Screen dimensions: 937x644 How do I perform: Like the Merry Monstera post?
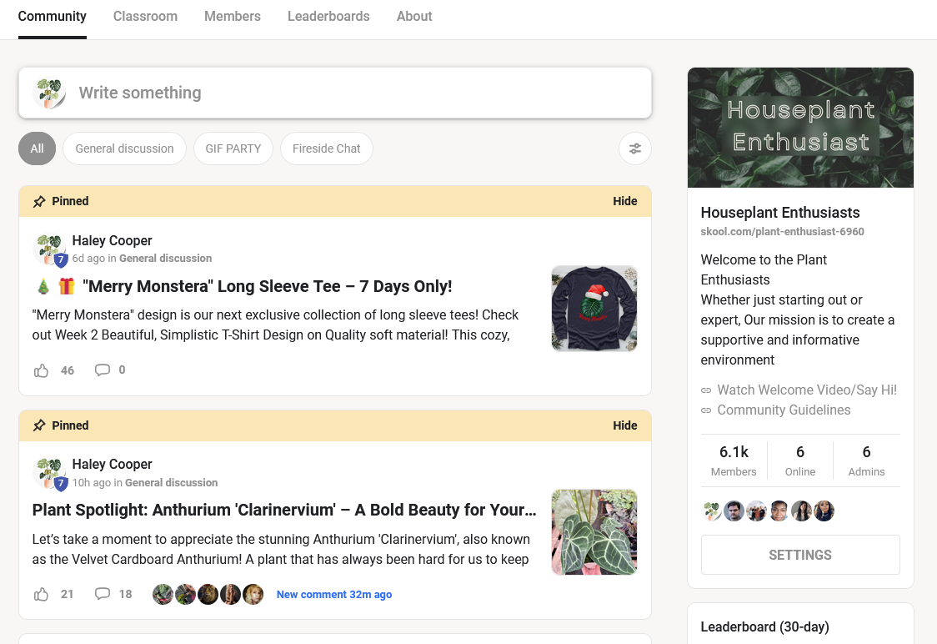coord(41,370)
